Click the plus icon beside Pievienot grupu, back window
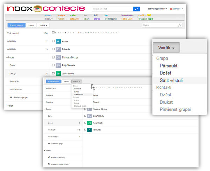 point(11,97)
